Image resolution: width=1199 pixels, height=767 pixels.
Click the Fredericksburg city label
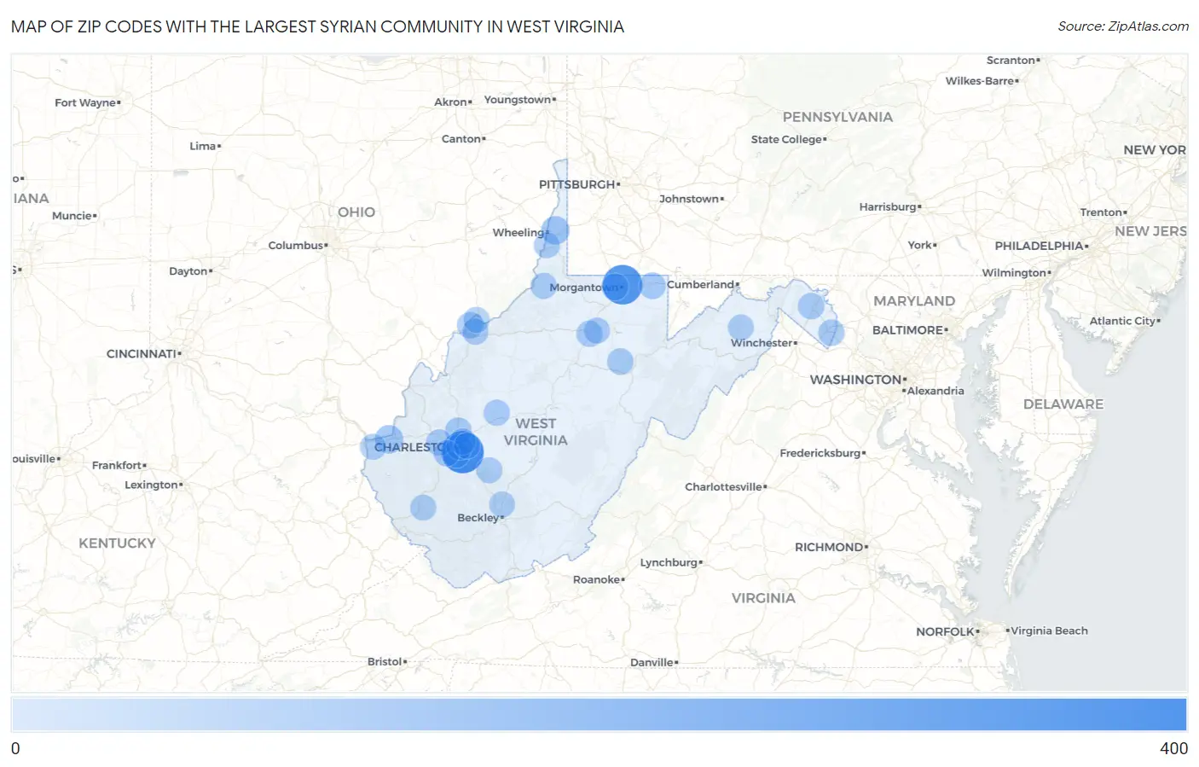pos(820,453)
